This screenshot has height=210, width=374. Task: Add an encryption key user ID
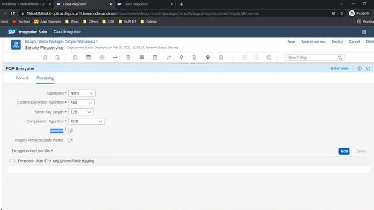344,151
